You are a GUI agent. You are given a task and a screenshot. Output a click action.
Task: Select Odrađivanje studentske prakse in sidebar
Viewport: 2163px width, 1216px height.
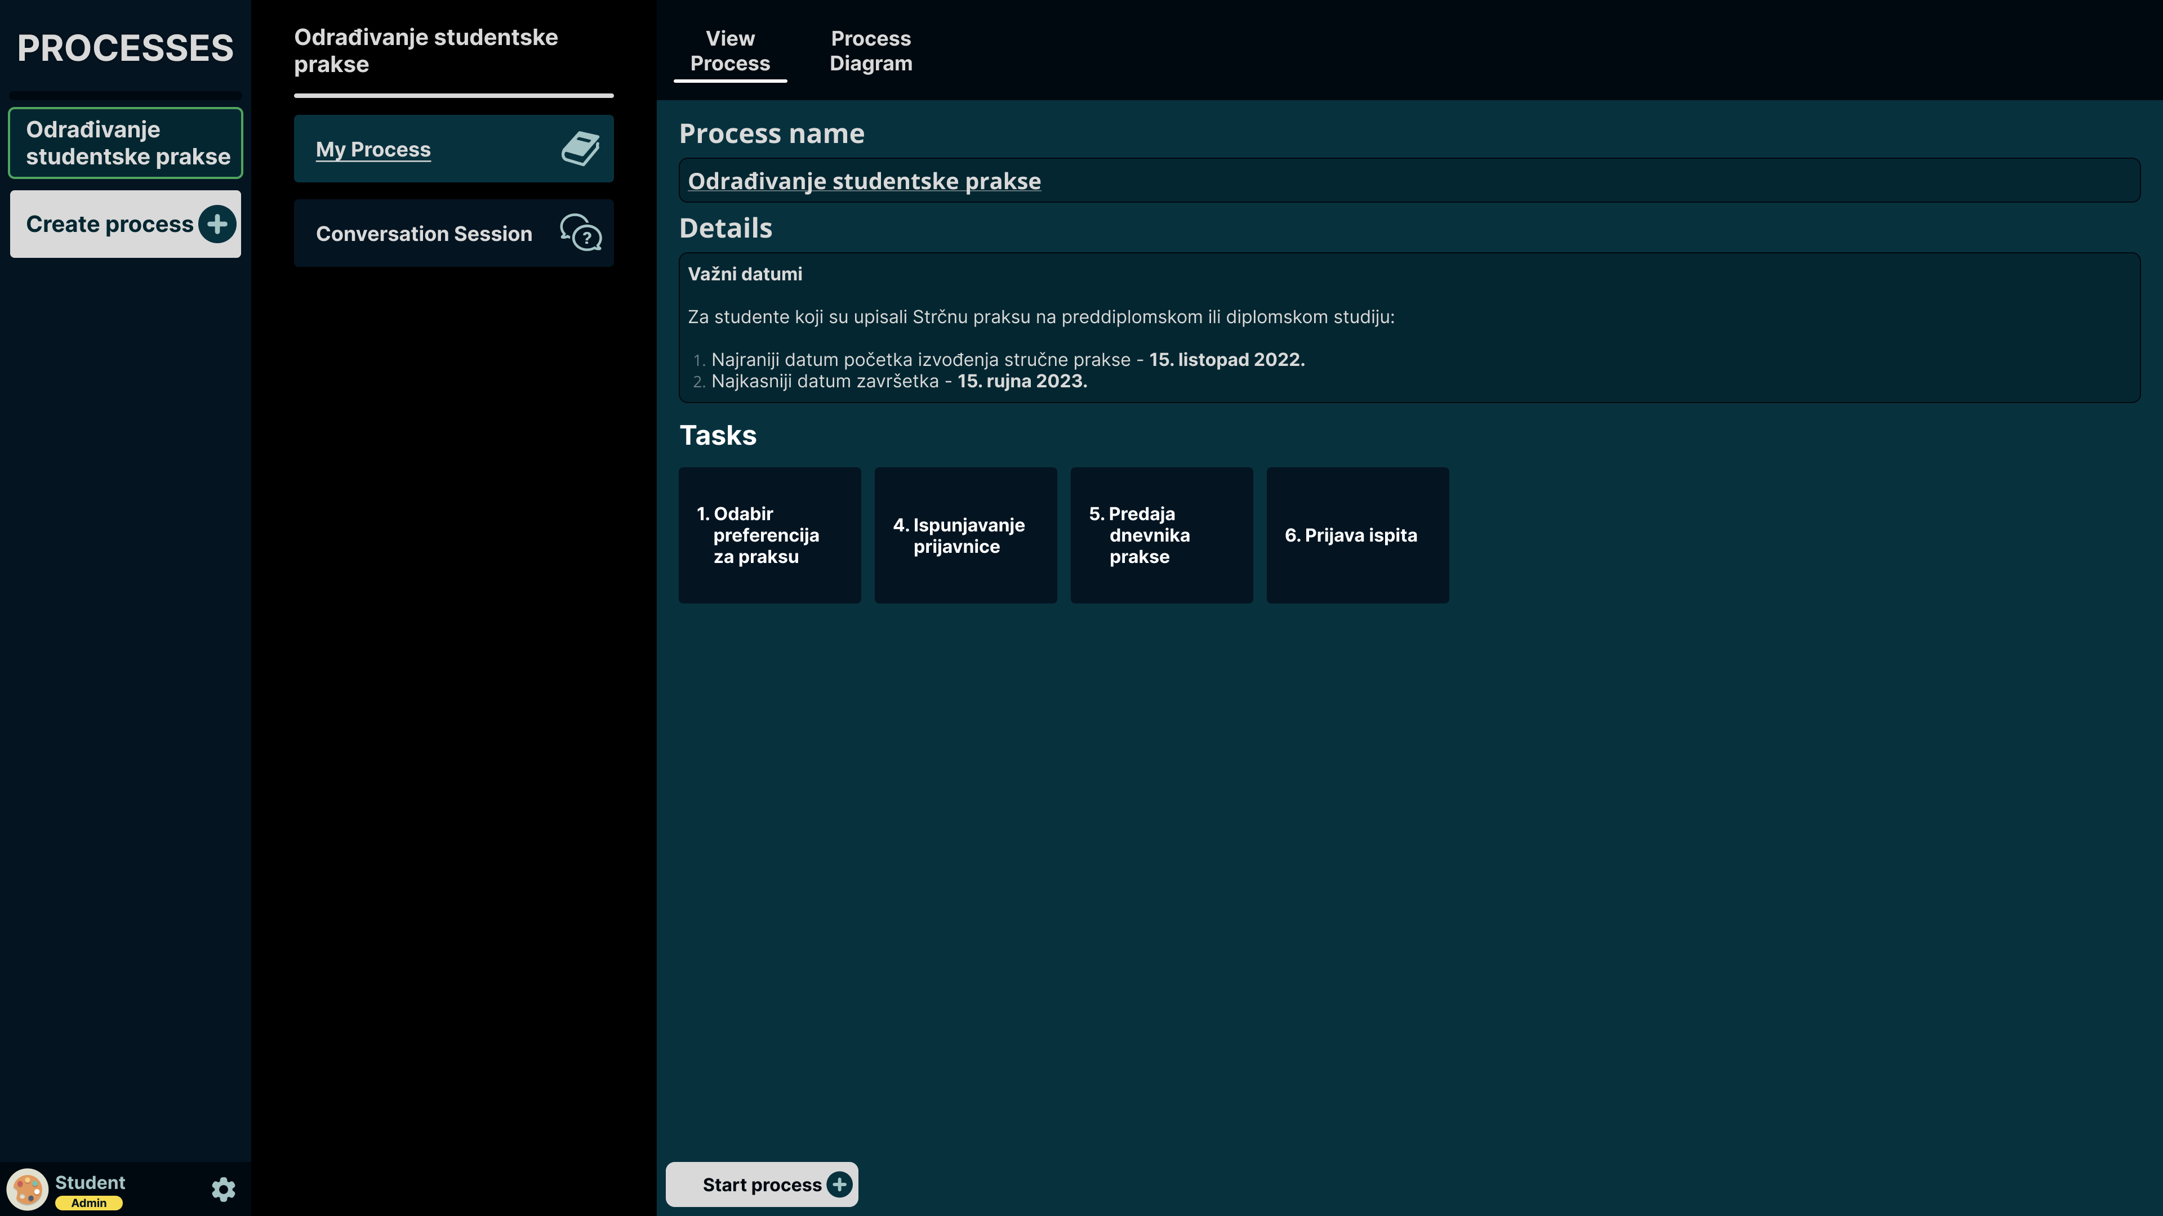126,142
